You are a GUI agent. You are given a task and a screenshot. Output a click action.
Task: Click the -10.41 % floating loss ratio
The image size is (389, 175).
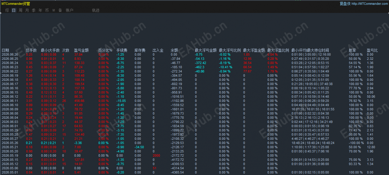[x=225, y=67]
